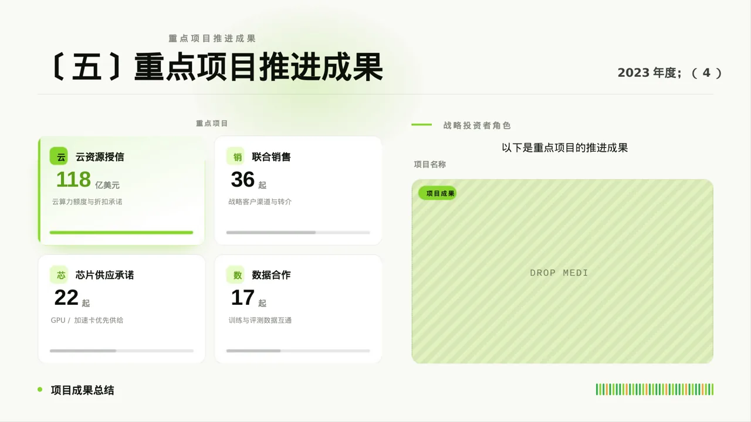Viewport: 751px width, 422px height.
Task: Click the progress bar on 数据合作 card
Action: coord(298,350)
